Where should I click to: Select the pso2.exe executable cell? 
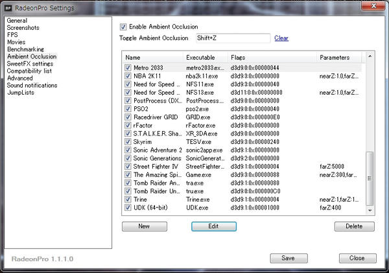pyautogui.click(x=197, y=109)
